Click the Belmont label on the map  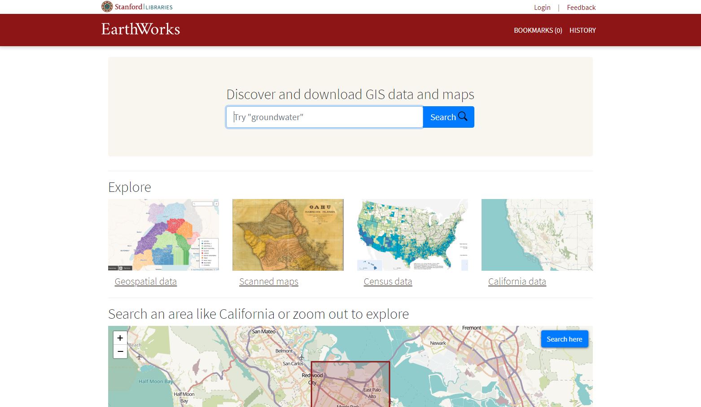284,351
